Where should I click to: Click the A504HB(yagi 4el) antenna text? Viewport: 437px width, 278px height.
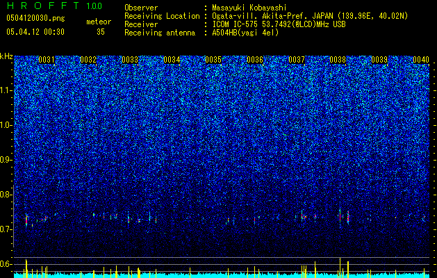pos(245,33)
